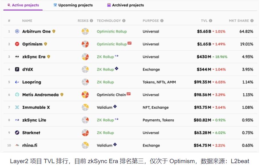Switch to the Upcoming projects tab
The image size is (260, 166).
click(73, 5)
